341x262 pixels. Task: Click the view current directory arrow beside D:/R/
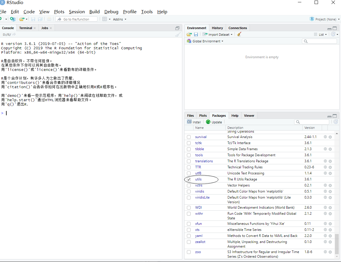pos(14,34)
